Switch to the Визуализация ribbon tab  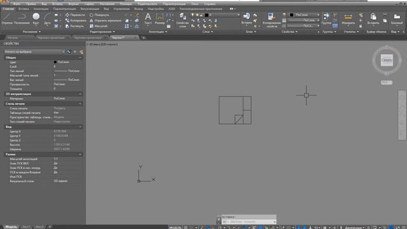tap(90, 9)
